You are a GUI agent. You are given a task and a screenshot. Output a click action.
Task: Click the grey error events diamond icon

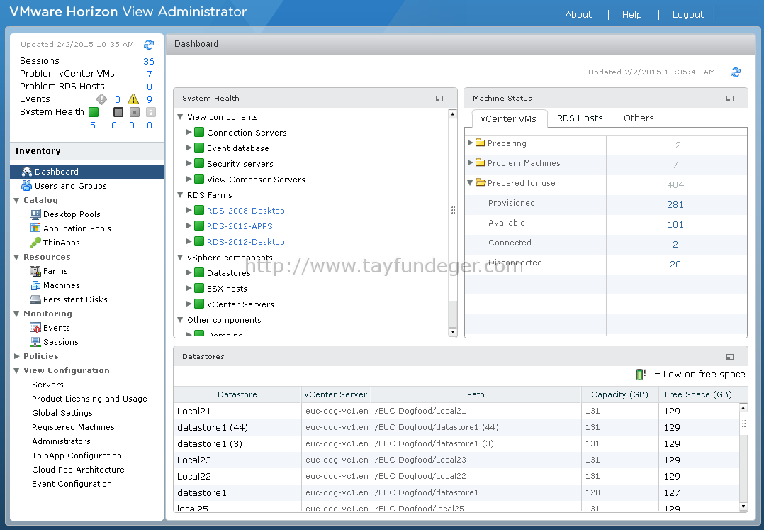pos(101,99)
